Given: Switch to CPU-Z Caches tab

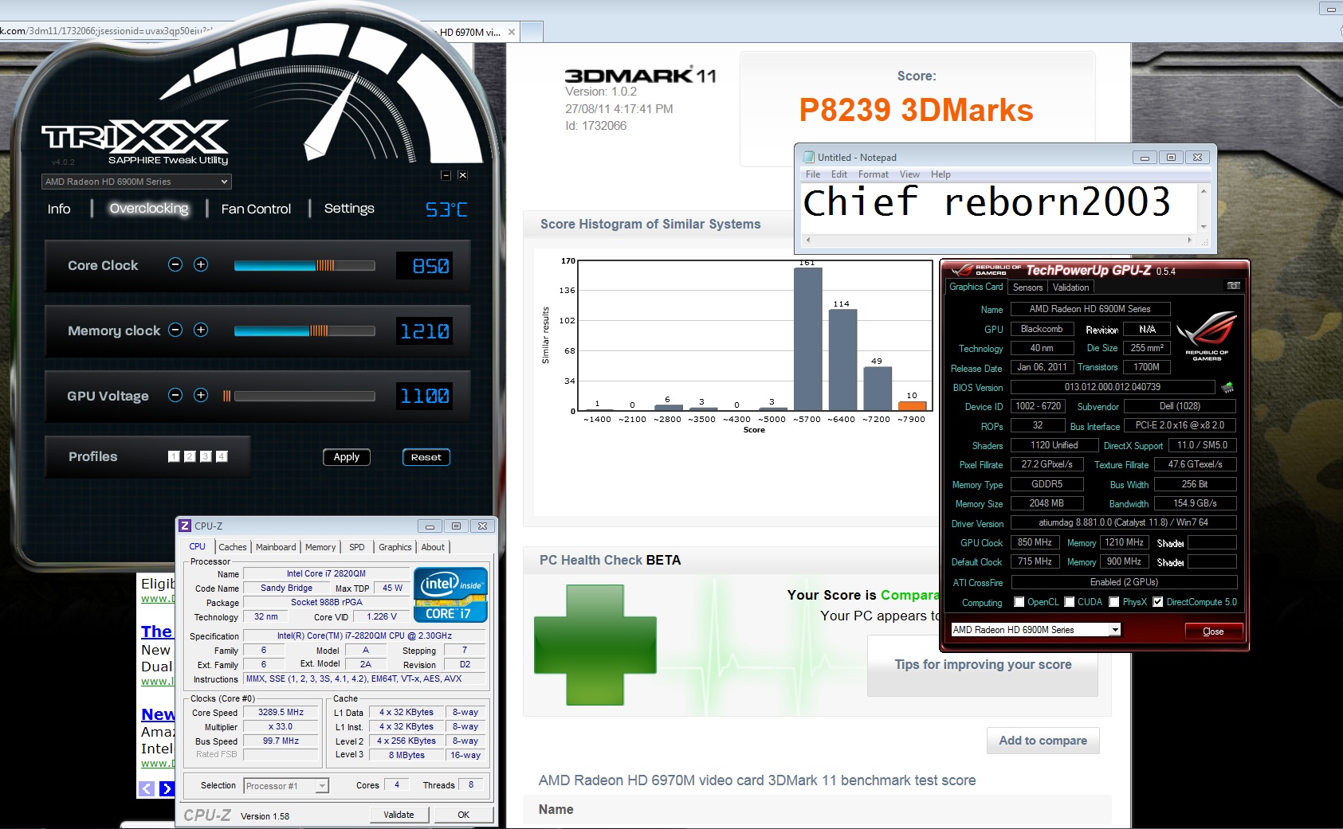Looking at the screenshot, I should 233,547.
